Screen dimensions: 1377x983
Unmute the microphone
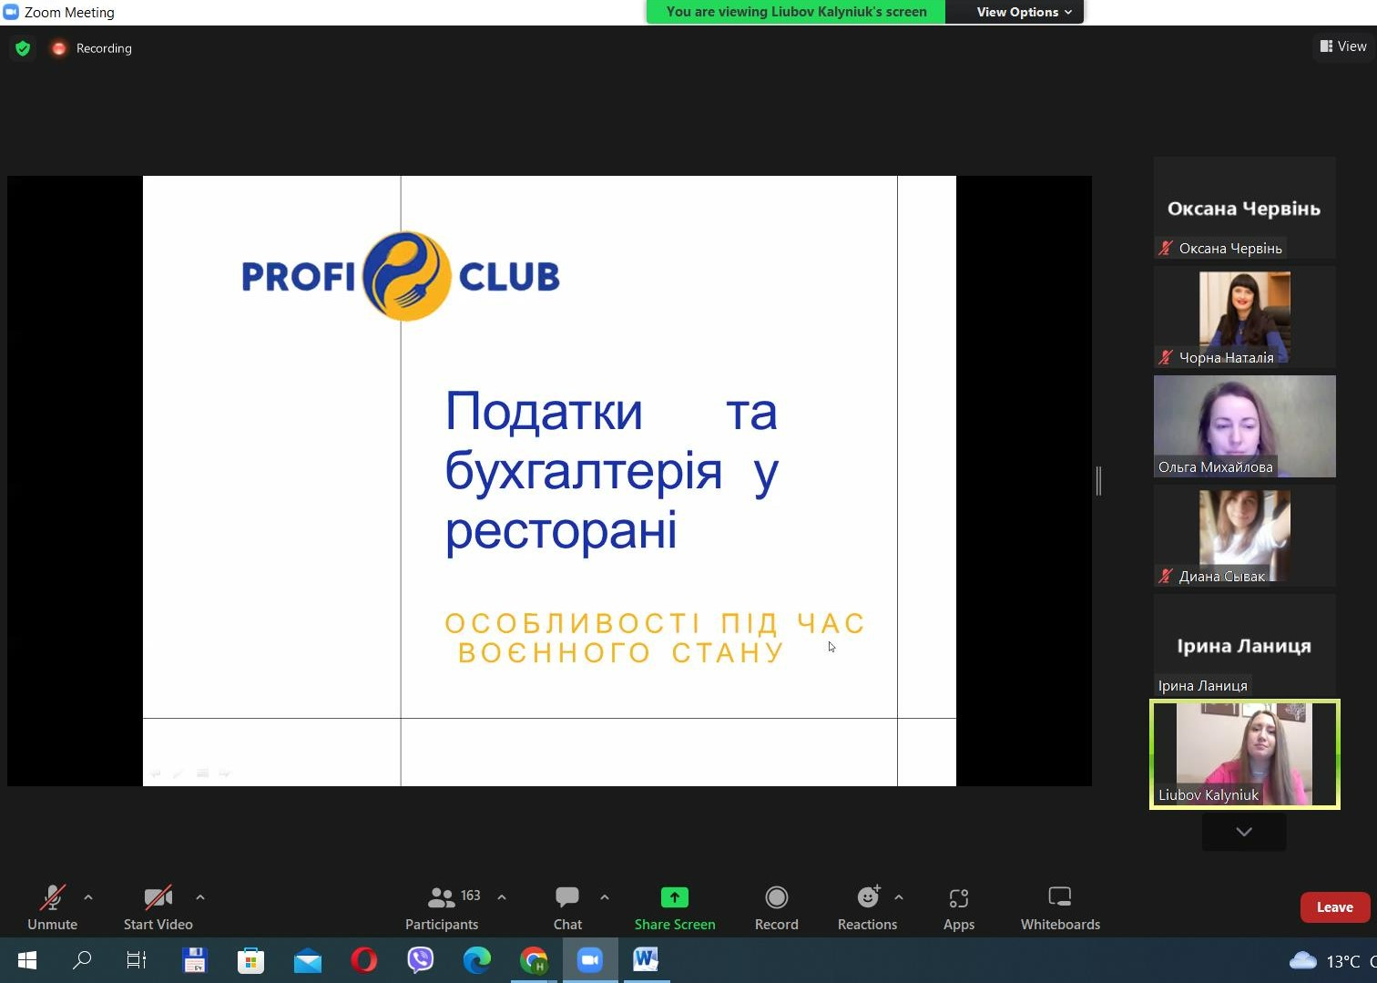pos(53,908)
